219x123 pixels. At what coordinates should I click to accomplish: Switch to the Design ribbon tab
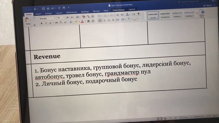coord(49,14)
